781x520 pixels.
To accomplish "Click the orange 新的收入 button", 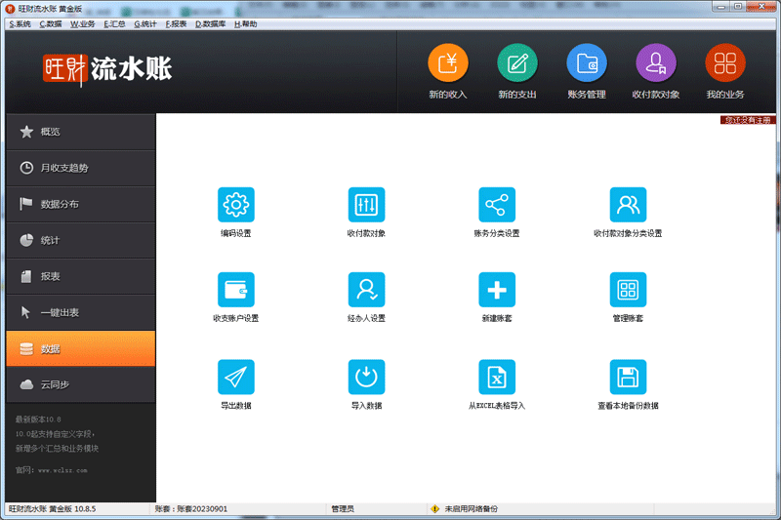I will pos(448,64).
